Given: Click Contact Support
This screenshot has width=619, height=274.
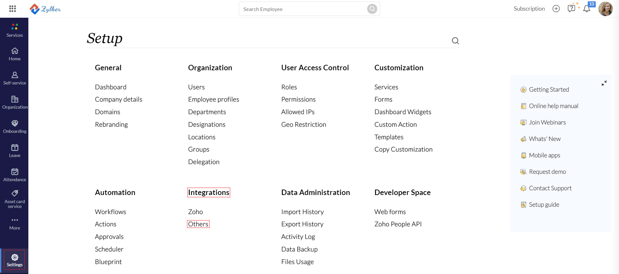Looking at the screenshot, I should 550,188.
